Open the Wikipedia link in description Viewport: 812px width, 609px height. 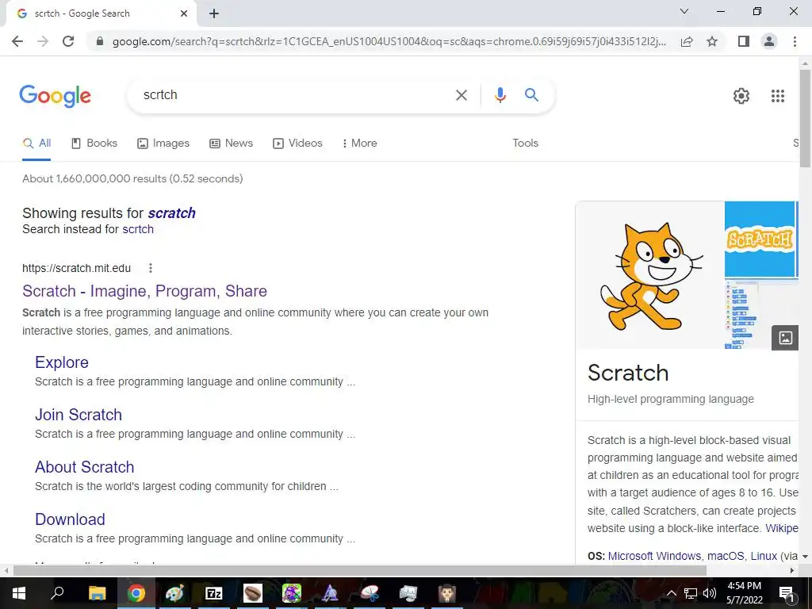[x=781, y=529]
